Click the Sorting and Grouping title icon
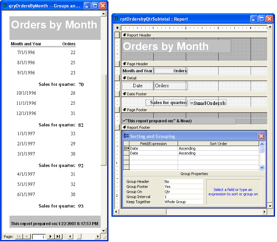The width and height of the screenshot is (277, 242). [126, 136]
